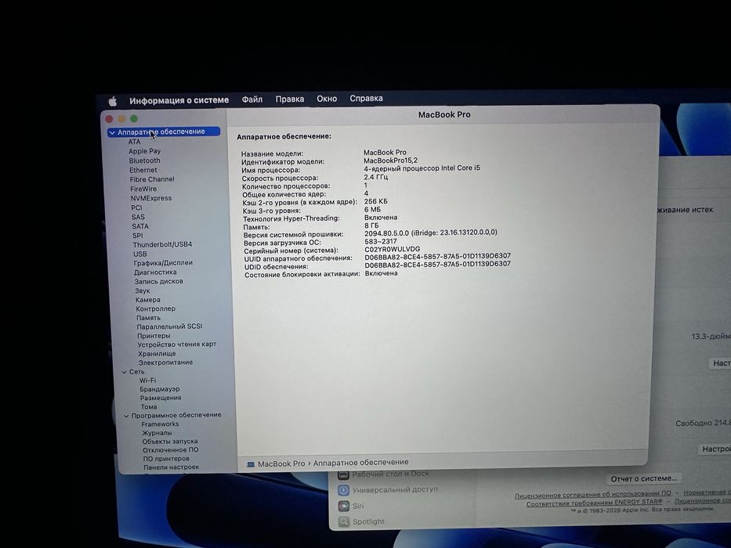
Task: Open Siri in System Settings sidebar
Action: 352,506
